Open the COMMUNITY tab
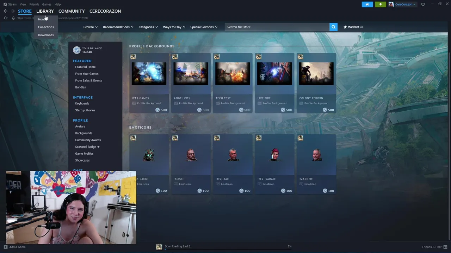The width and height of the screenshot is (451, 253). click(x=72, y=11)
